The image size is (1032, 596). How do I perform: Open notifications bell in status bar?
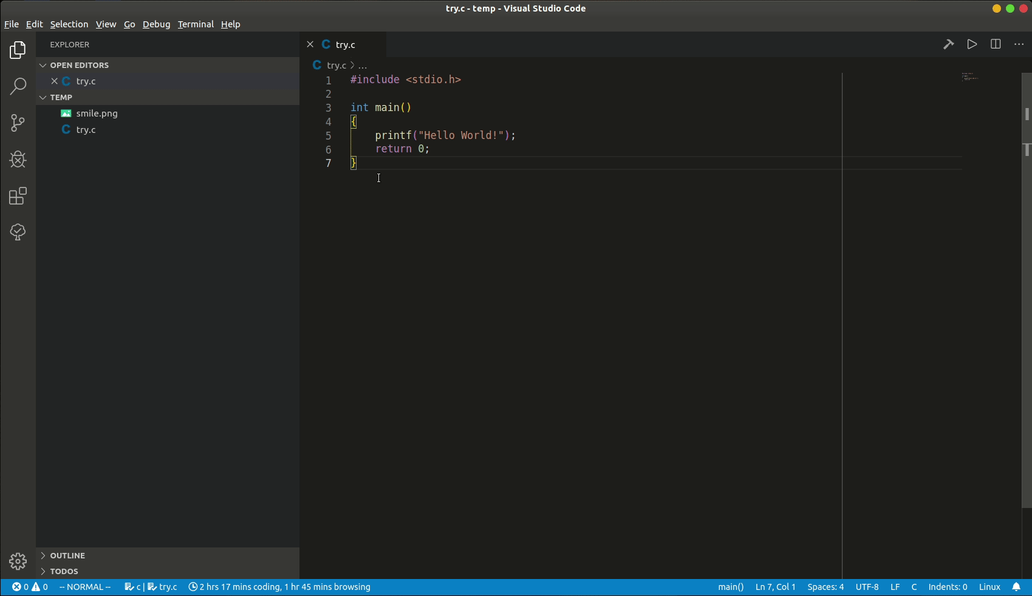click(x=1016, y=587)
